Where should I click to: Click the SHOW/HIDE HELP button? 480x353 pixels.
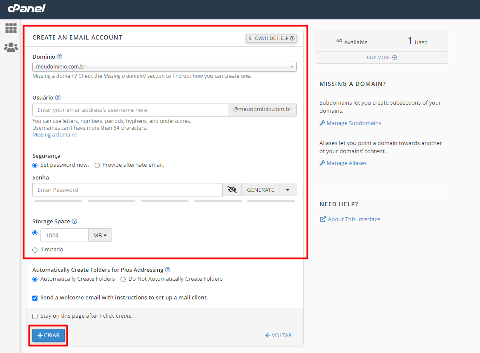(271, 38)
